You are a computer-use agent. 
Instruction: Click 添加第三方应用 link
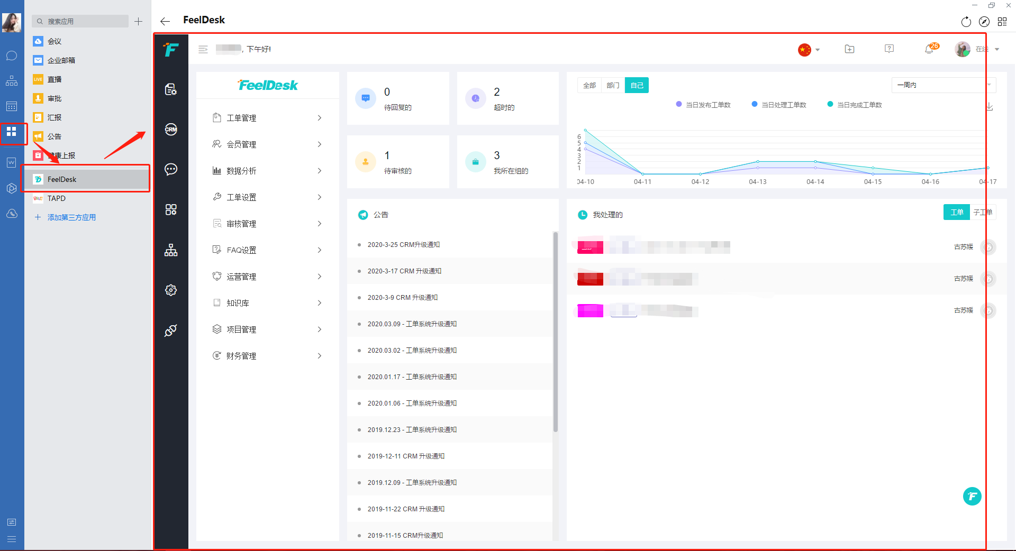71,217
